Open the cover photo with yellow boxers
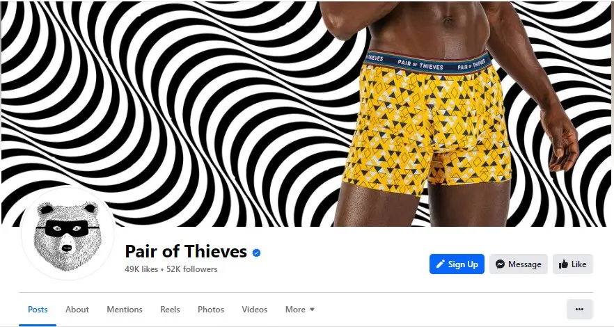614x327 pixels. coord(307,113)
